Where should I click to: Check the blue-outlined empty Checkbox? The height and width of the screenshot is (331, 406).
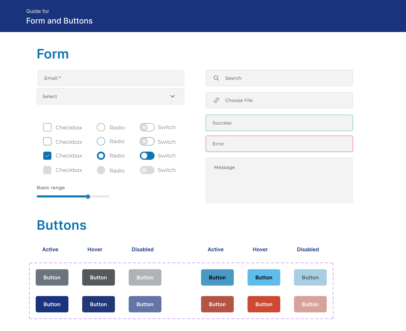(47, 141)
